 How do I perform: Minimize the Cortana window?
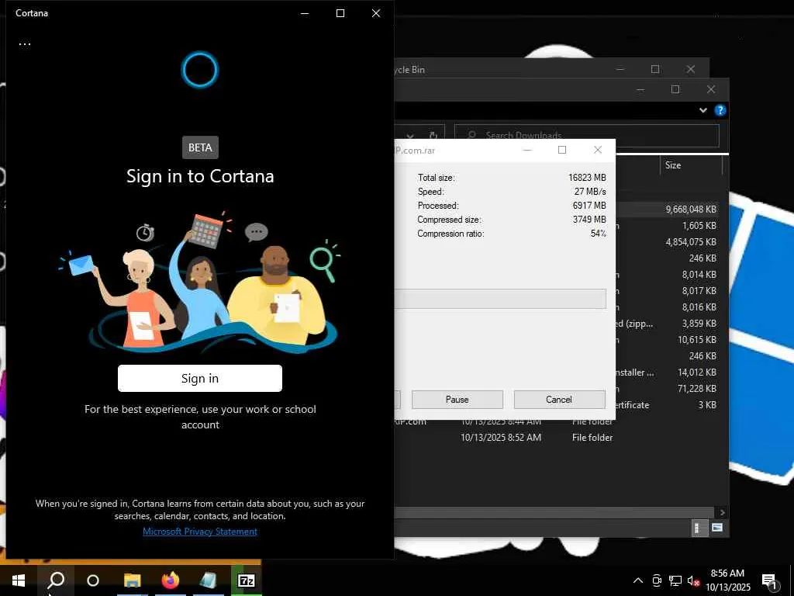[305, 13]
